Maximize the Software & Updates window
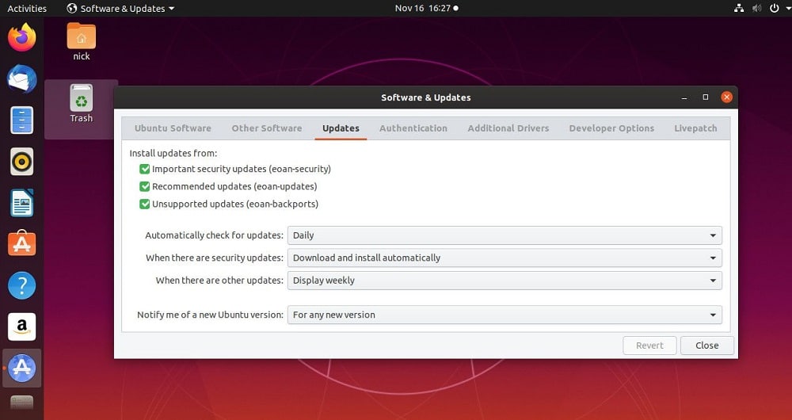The width and height of the screenshot is (792, 420). (x=706, y=97)
